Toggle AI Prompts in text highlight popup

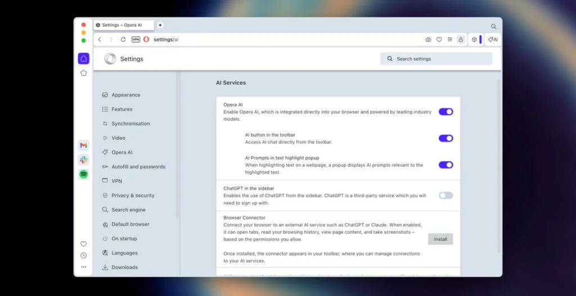coord(445,165)
